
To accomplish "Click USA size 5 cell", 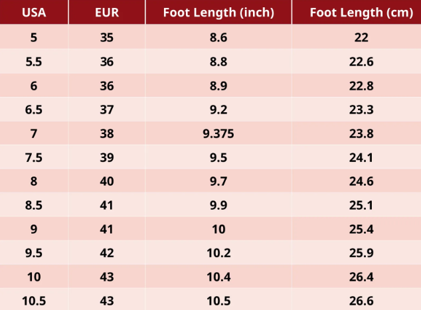I will (x=34, y=37).
